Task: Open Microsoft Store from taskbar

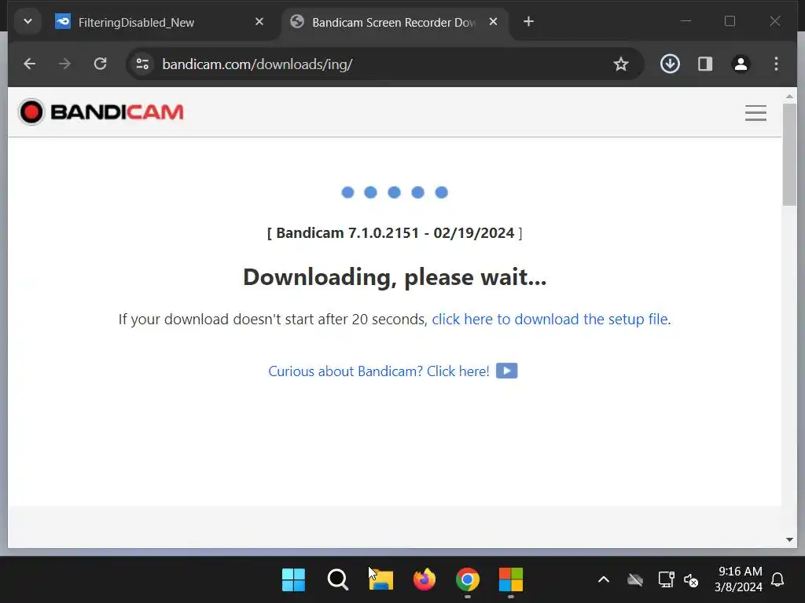Action: click(511, 580)
